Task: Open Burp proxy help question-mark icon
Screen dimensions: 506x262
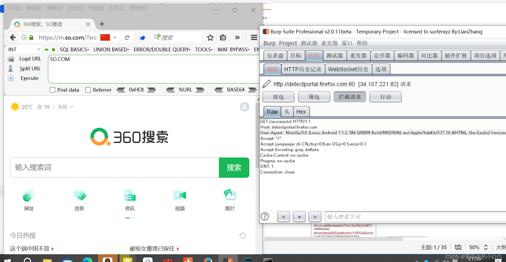Action: point(265,217)
